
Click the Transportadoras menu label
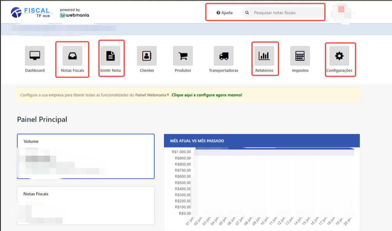(x=224, y=70)
